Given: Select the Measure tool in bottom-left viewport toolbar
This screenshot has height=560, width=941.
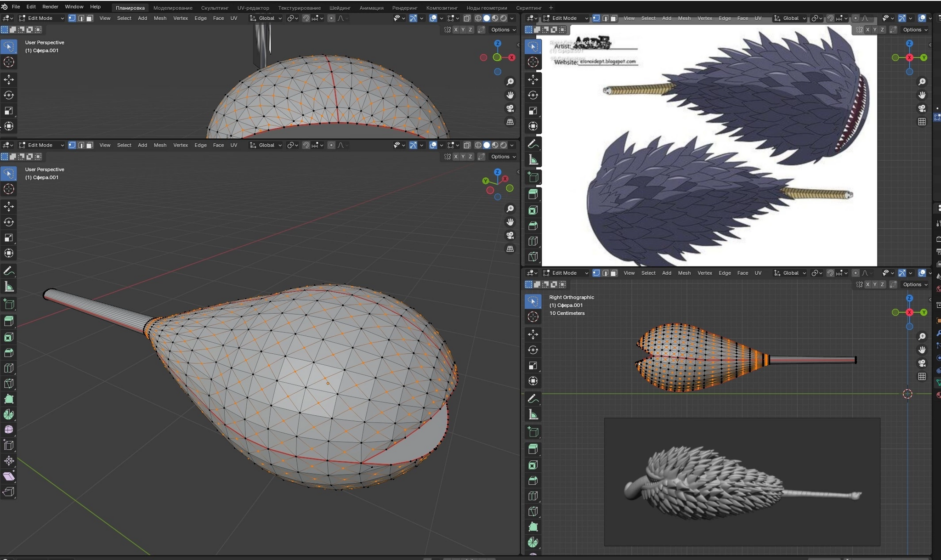Looking at the screenshot, I should tap(9, 287).
